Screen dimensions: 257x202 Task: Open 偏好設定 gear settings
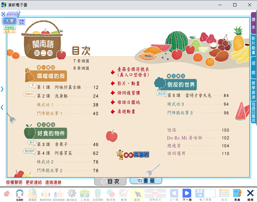tap(72, 195)
